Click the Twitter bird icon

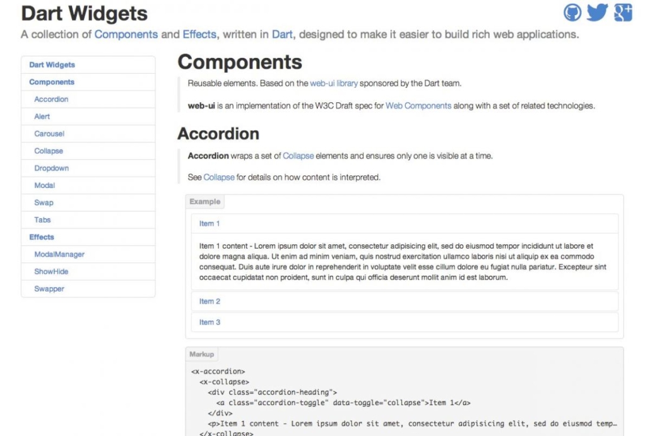597,13
